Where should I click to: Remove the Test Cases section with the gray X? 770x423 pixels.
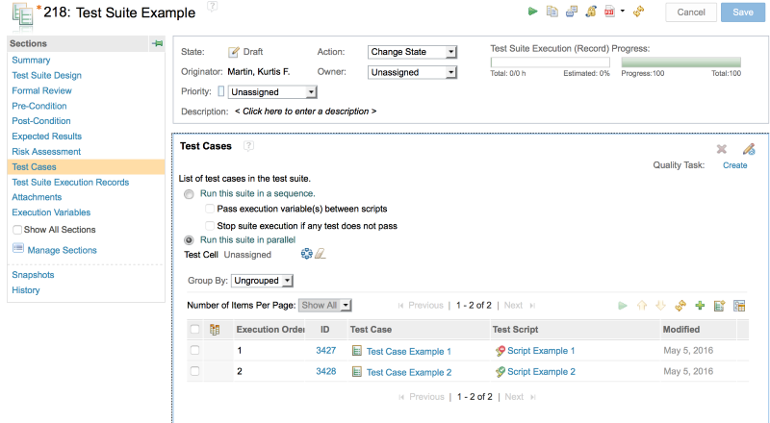721,149
